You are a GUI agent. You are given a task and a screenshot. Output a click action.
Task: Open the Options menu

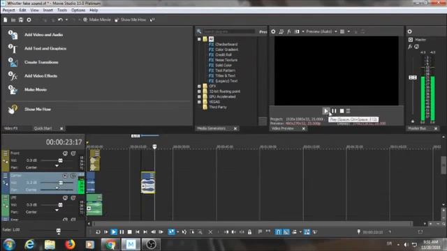[78, 10]
